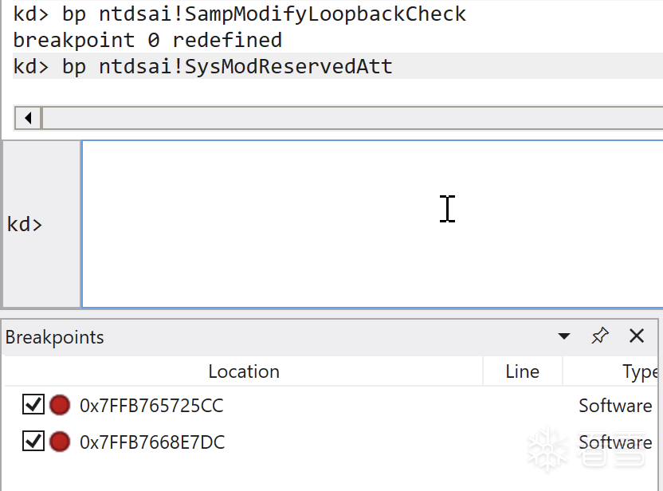Click red breakpoint dot for 0x7FFB7668E7DC
The image size is (663, 491).
[60, 442]
